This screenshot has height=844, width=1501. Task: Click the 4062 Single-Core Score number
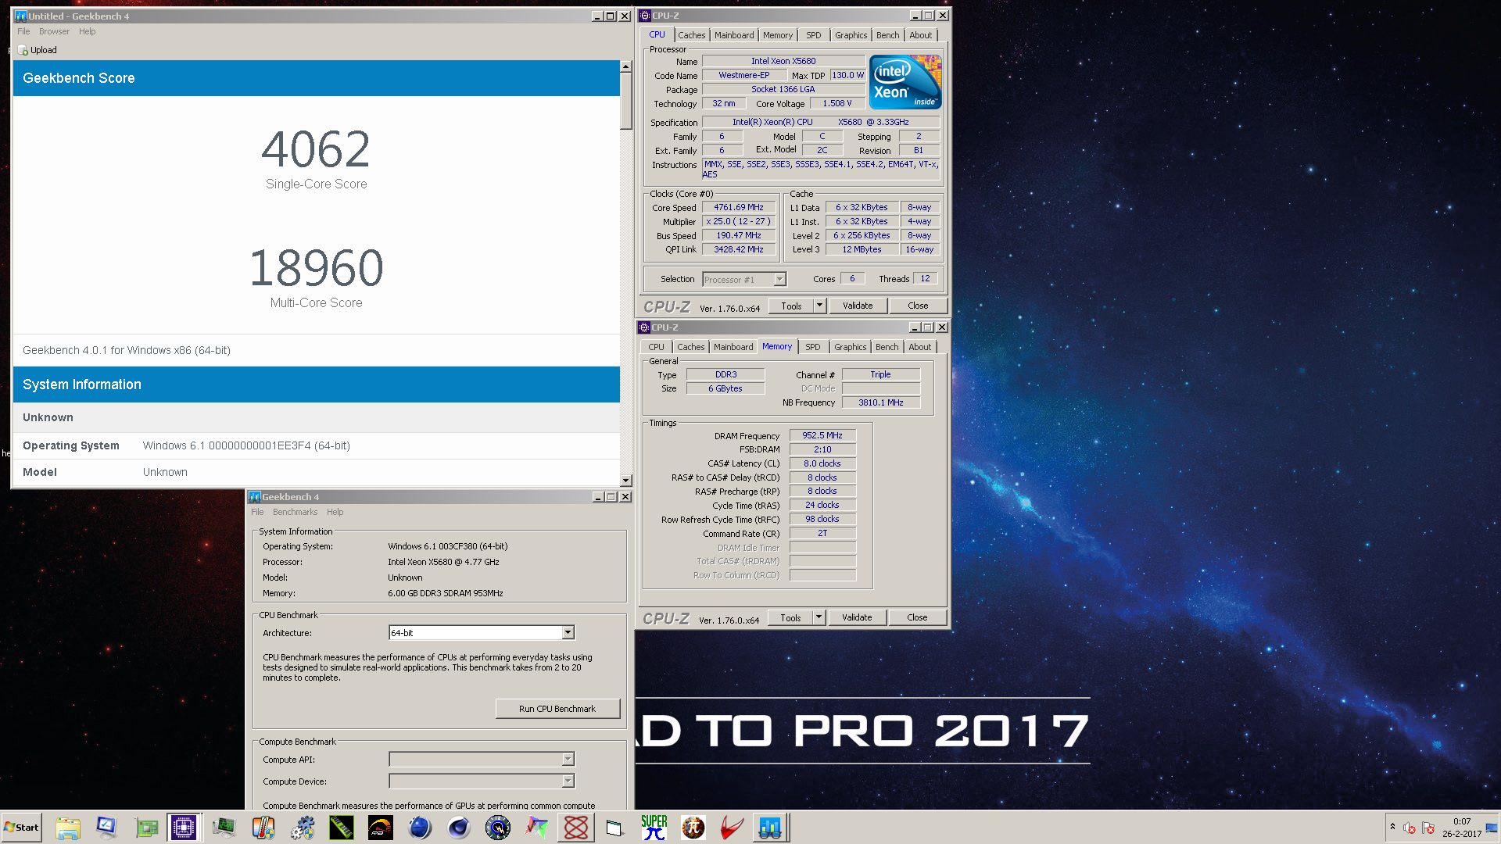tap(316, 149)
